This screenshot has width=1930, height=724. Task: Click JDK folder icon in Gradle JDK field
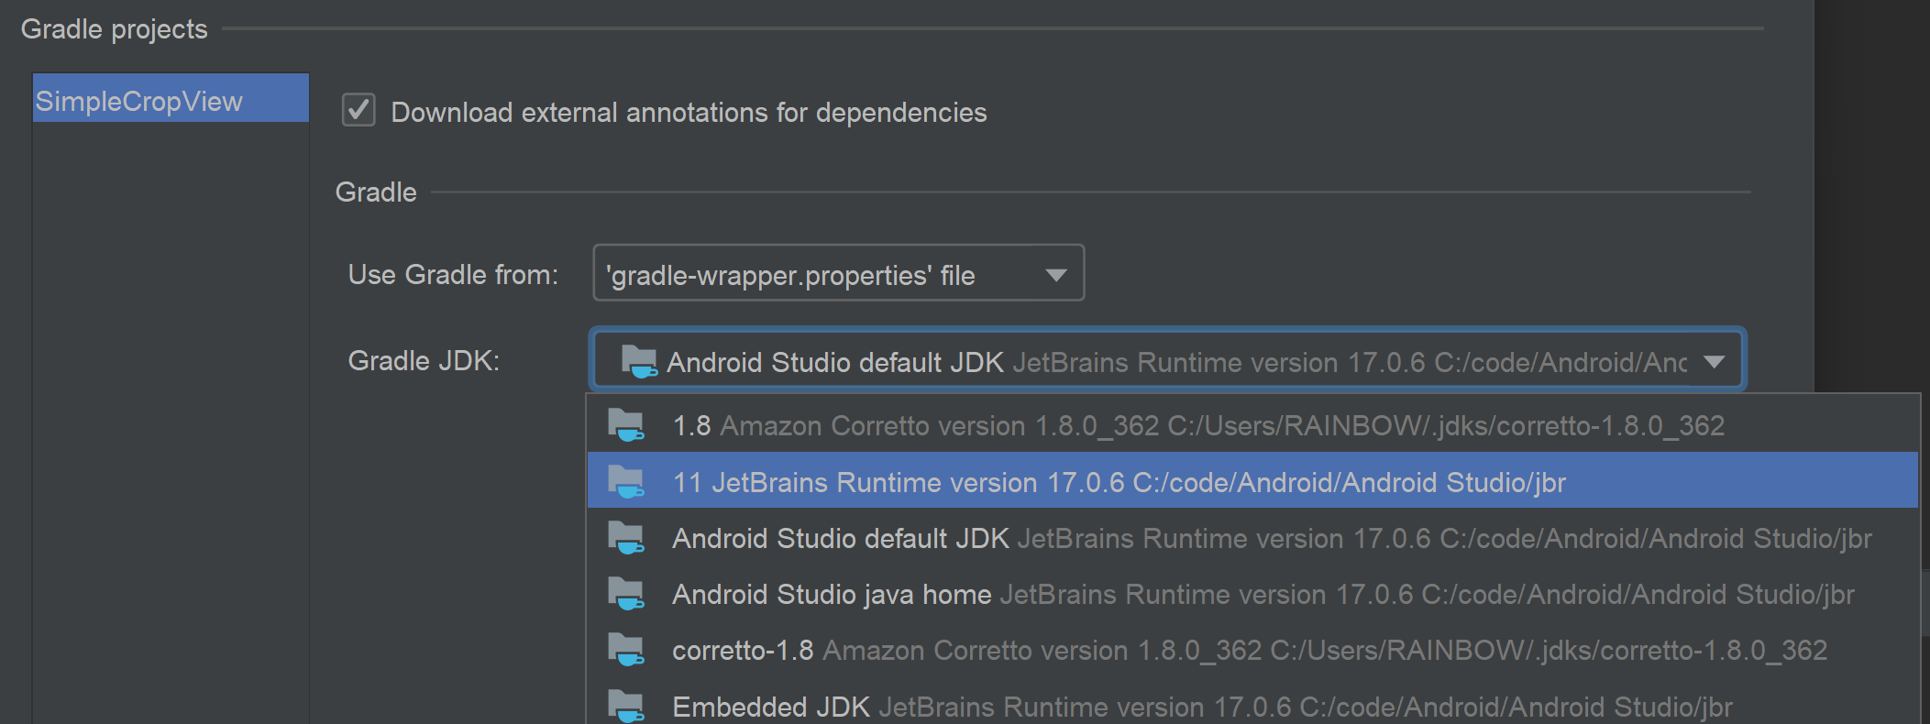pos(639,362)
